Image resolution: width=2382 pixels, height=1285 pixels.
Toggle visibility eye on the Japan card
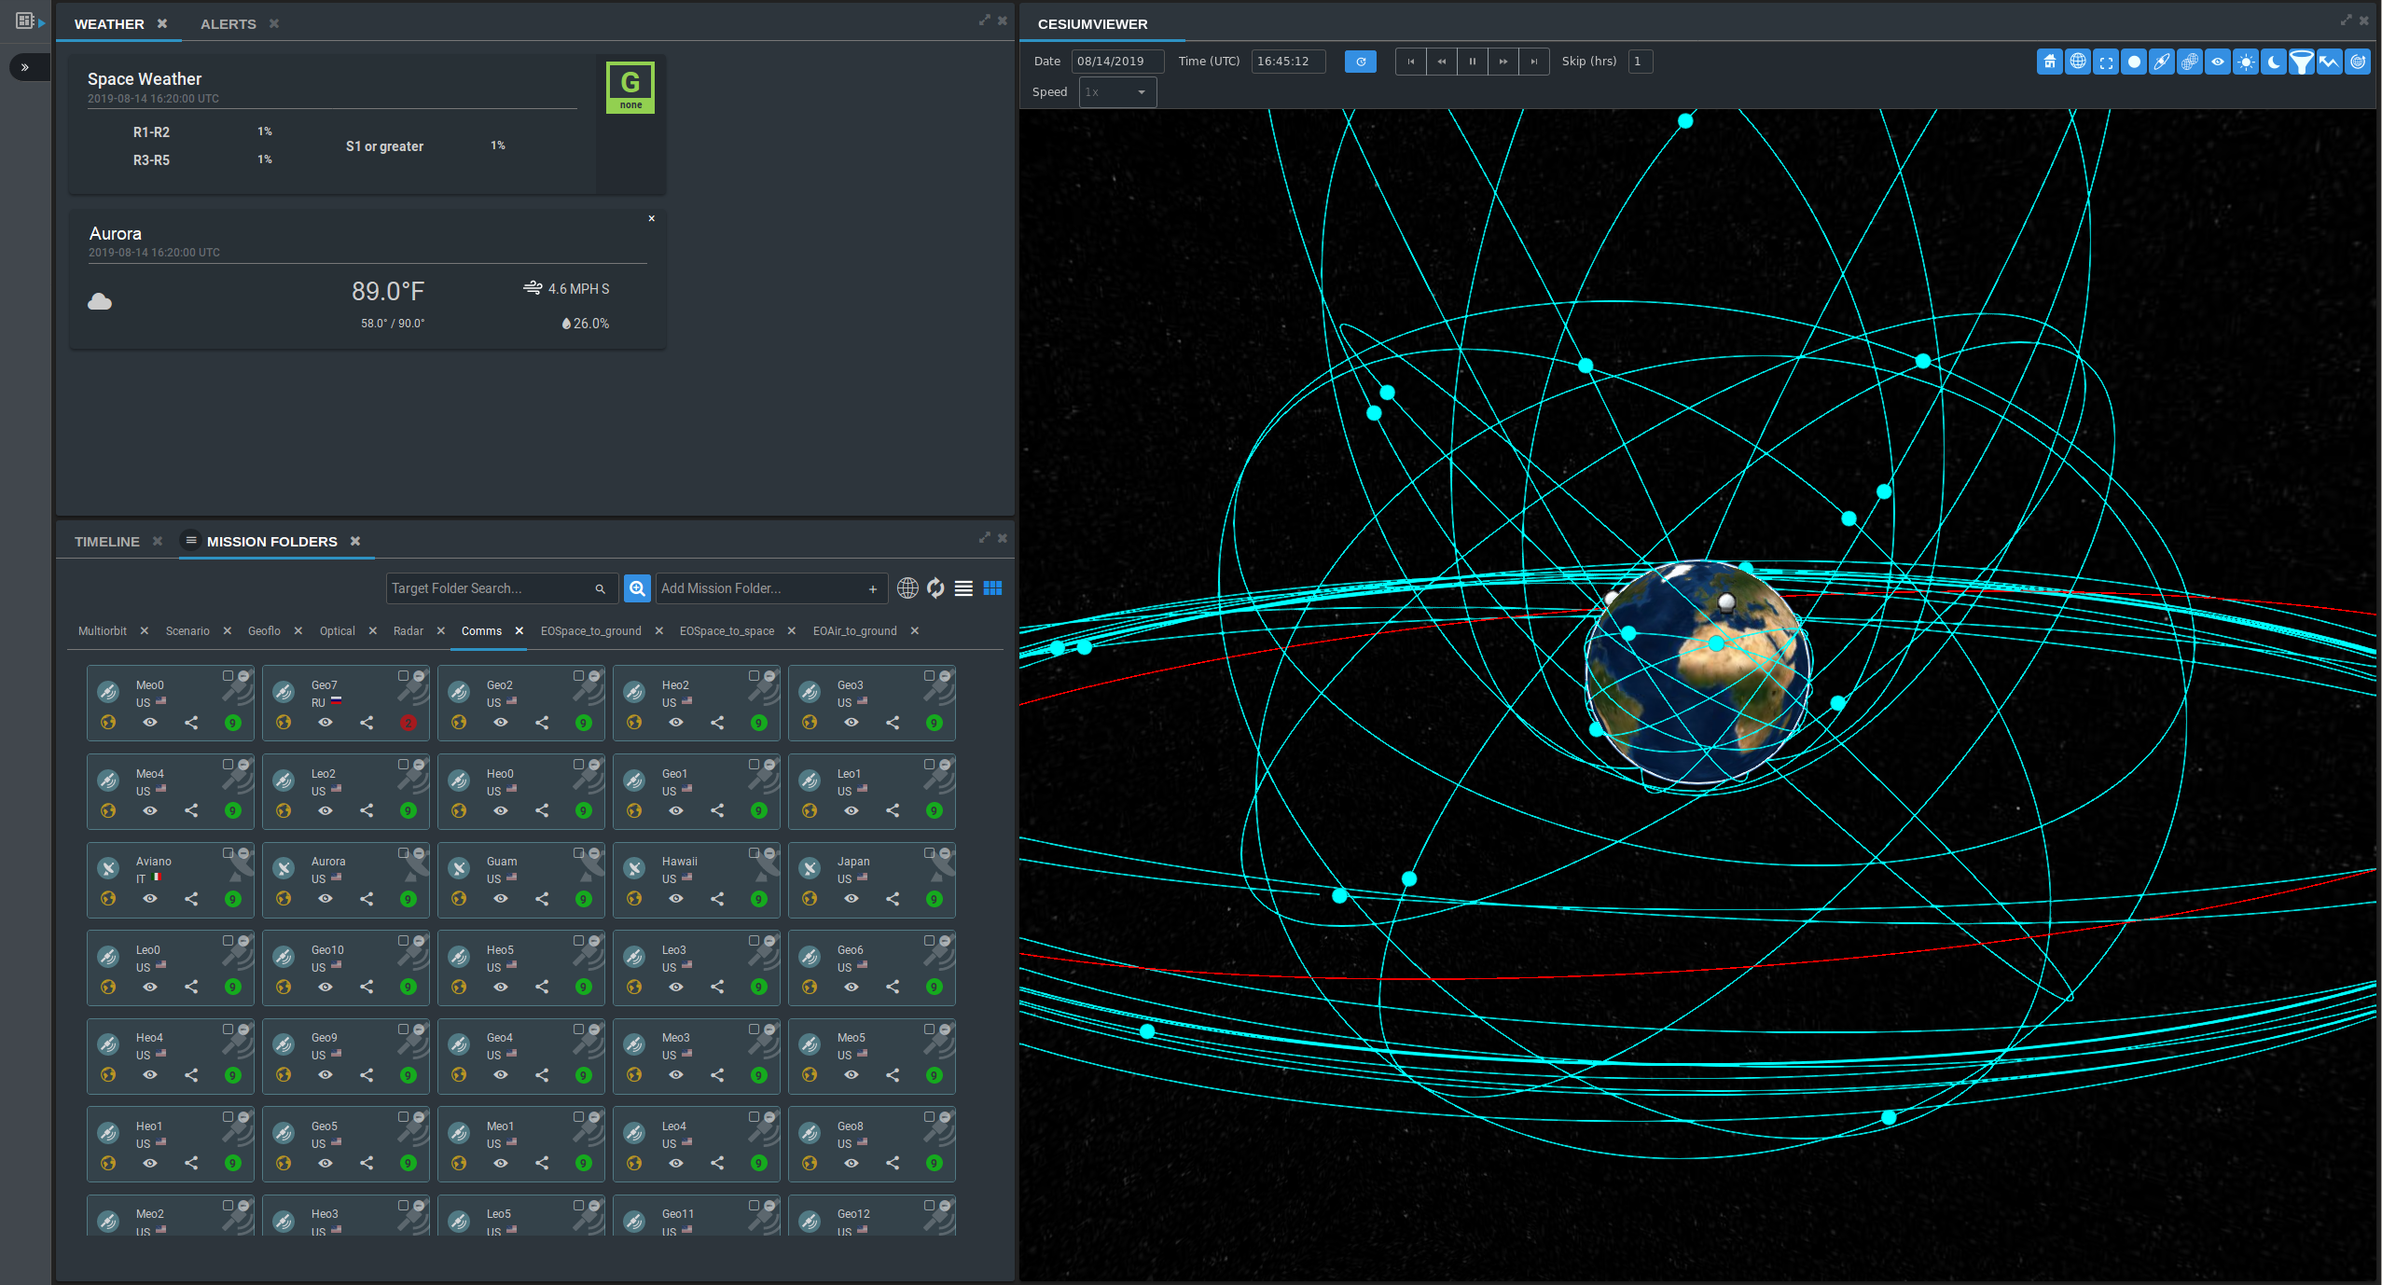(852, 899)
